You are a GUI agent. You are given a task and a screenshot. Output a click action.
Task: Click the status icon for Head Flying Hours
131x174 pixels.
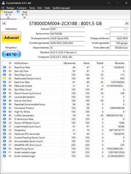(x=4, y=149)
